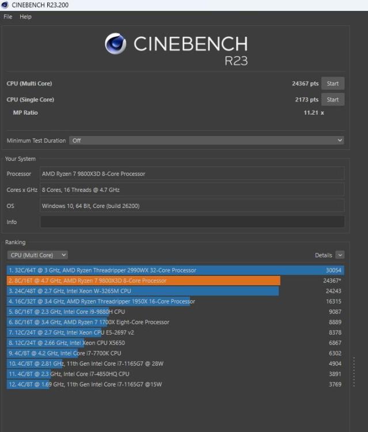368x432 pixels.
Task: Click the Info input field
Action: click(x=192, y=222)
